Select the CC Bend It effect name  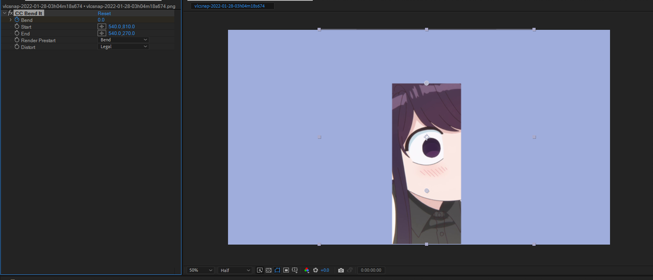click(x=28, y=13)
